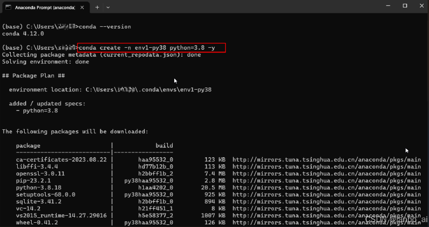Click the 'conda --version' command text

pos(105,27)
